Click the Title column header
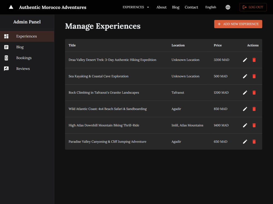 [x=72, y=45]
